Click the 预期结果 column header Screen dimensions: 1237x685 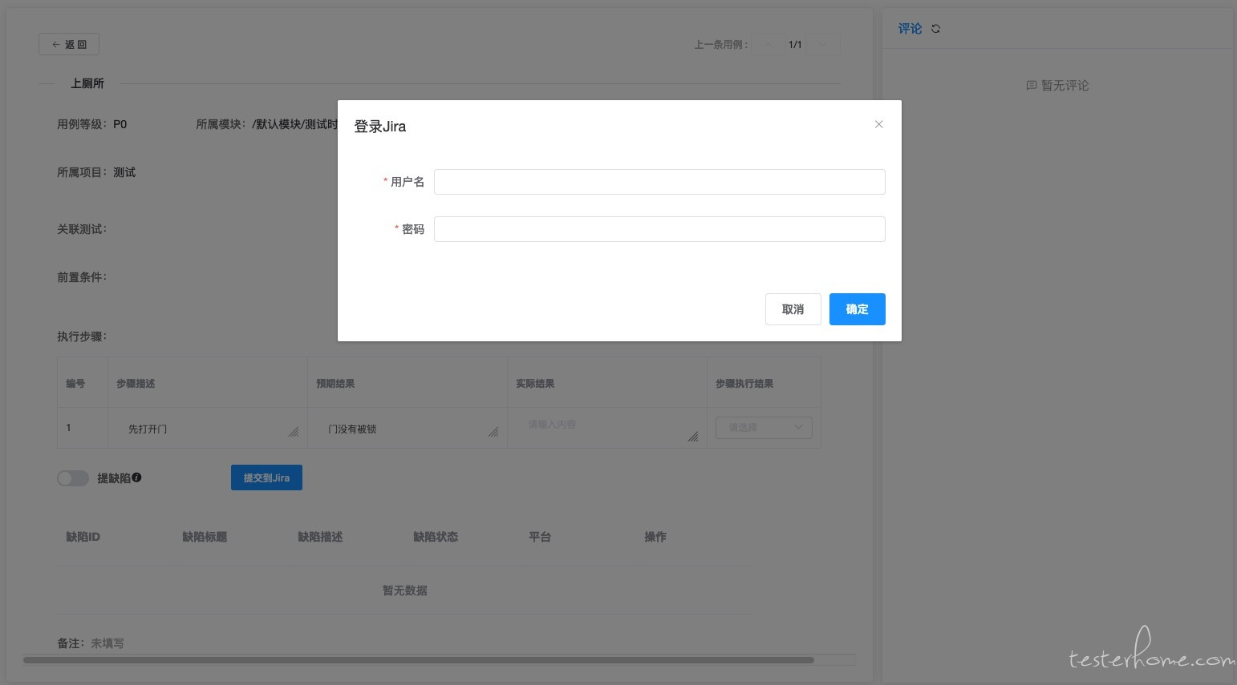pos(335,384)
